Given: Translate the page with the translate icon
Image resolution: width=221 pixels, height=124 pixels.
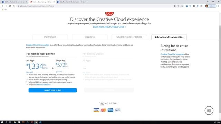Looking at the screenshot, I should click(175, 6).
